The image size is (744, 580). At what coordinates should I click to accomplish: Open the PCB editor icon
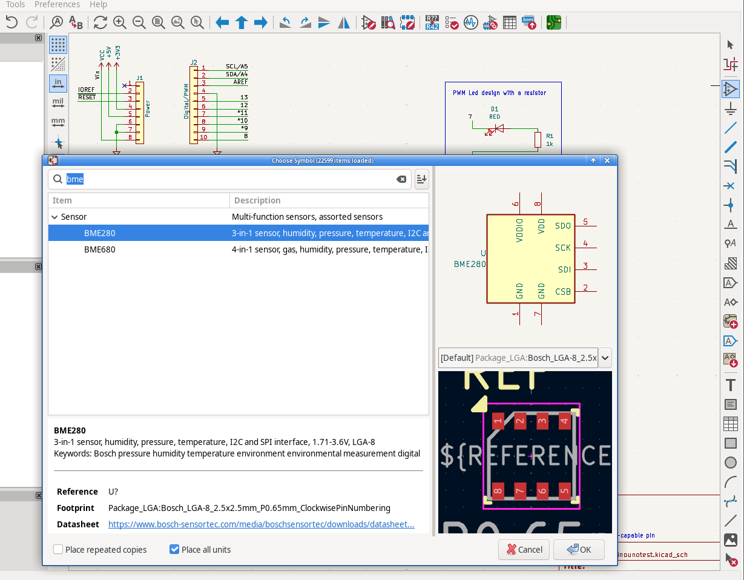pyautogui.click(x=553, y=23)
